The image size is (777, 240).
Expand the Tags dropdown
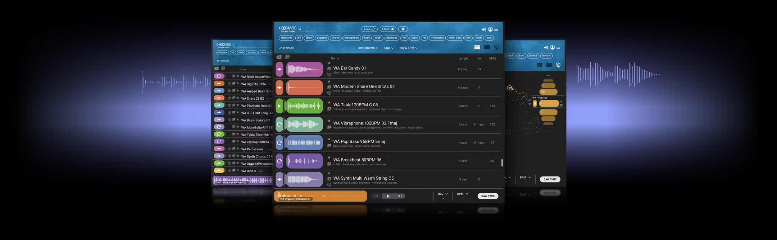coord(388,48)
